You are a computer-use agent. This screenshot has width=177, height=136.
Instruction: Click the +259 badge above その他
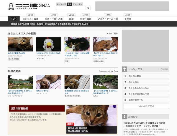(128, 15)
